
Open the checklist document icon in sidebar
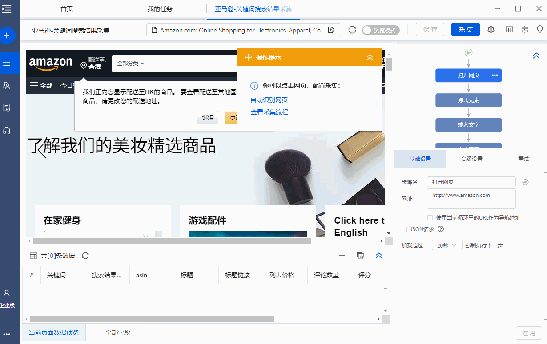coord(7,108)
